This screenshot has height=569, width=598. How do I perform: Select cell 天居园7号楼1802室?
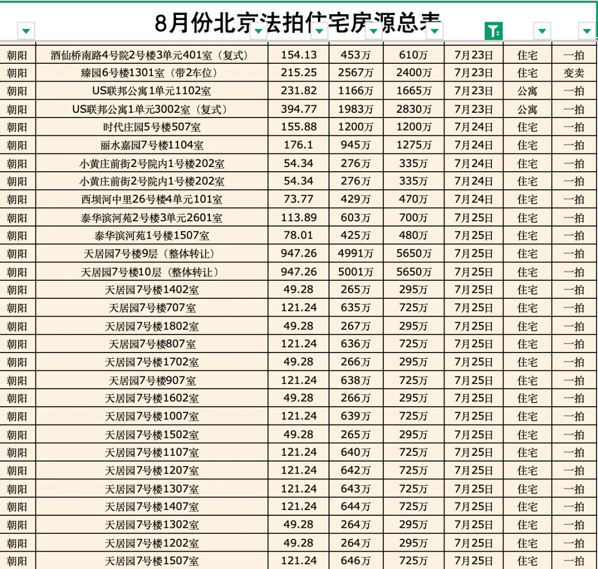tap(152, 326)
